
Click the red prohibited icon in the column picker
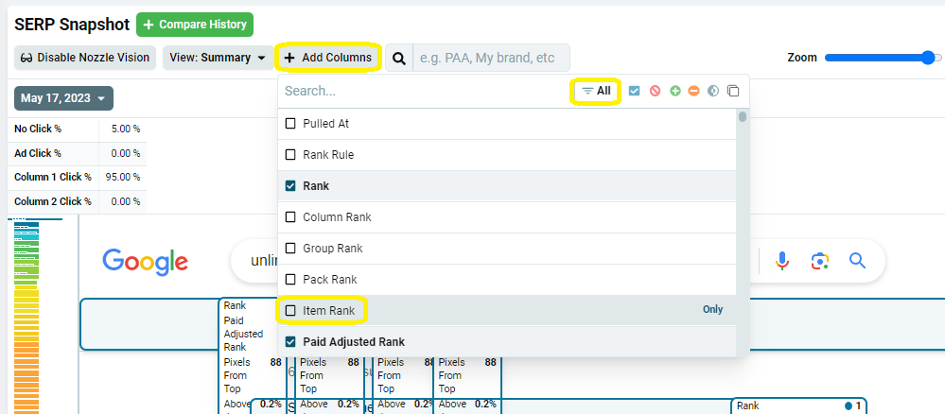pyautogui.click(x=656, y=91)
